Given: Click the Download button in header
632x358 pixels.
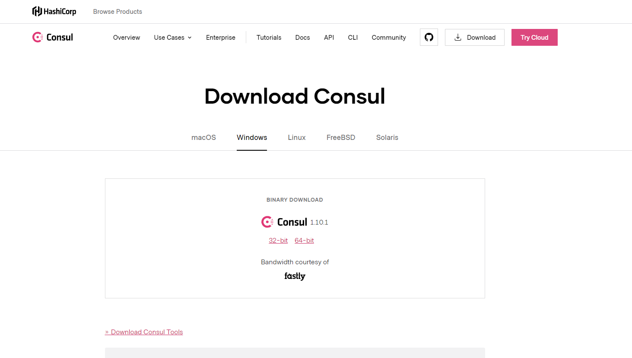Looking at the screenshot, I should pos(475,37).
